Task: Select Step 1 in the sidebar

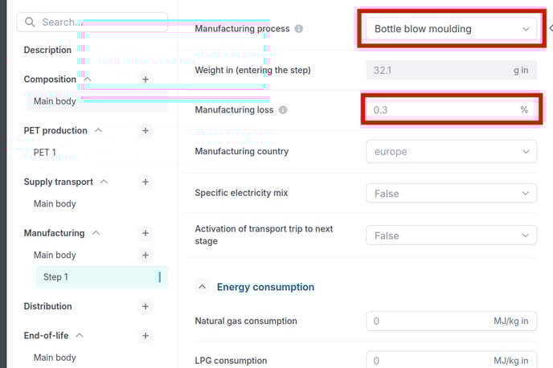Action: [x=102, y=277]
